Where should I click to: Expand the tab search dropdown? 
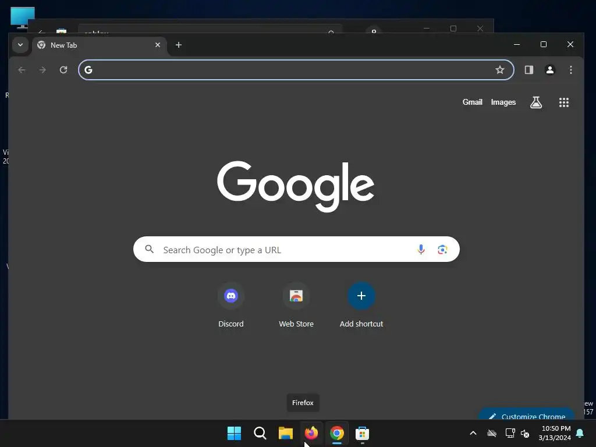pyautogui.click(x=20, y=45)
